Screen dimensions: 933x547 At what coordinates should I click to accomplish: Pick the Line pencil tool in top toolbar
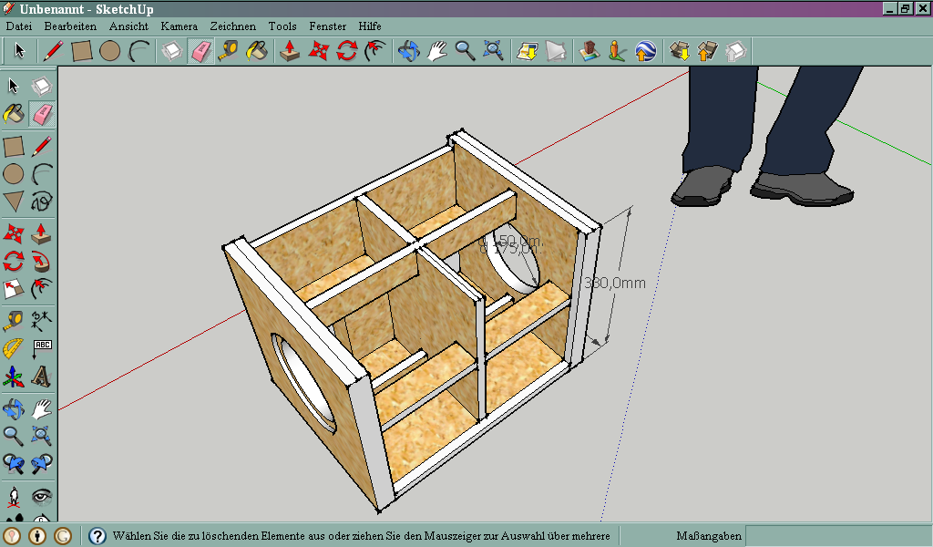pos(53,51)
